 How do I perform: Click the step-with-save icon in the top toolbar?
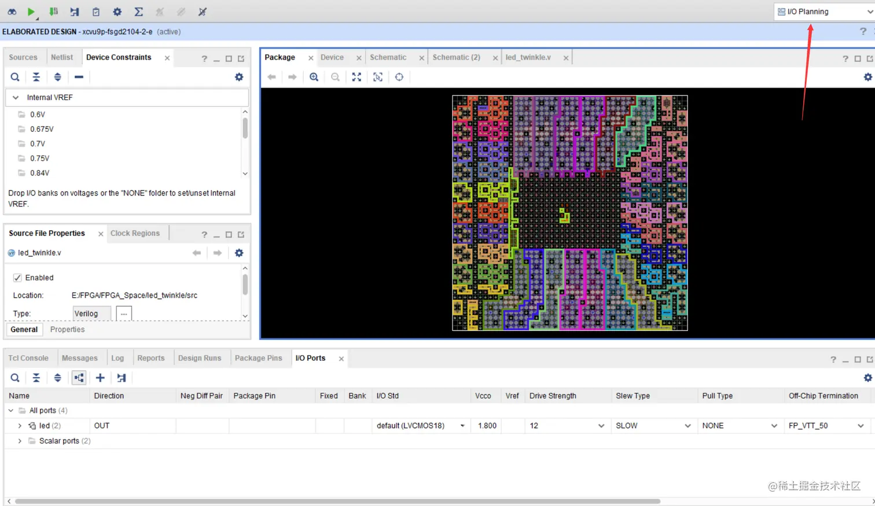(75, 12)
